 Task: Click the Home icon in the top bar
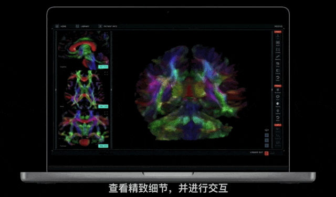57,26
